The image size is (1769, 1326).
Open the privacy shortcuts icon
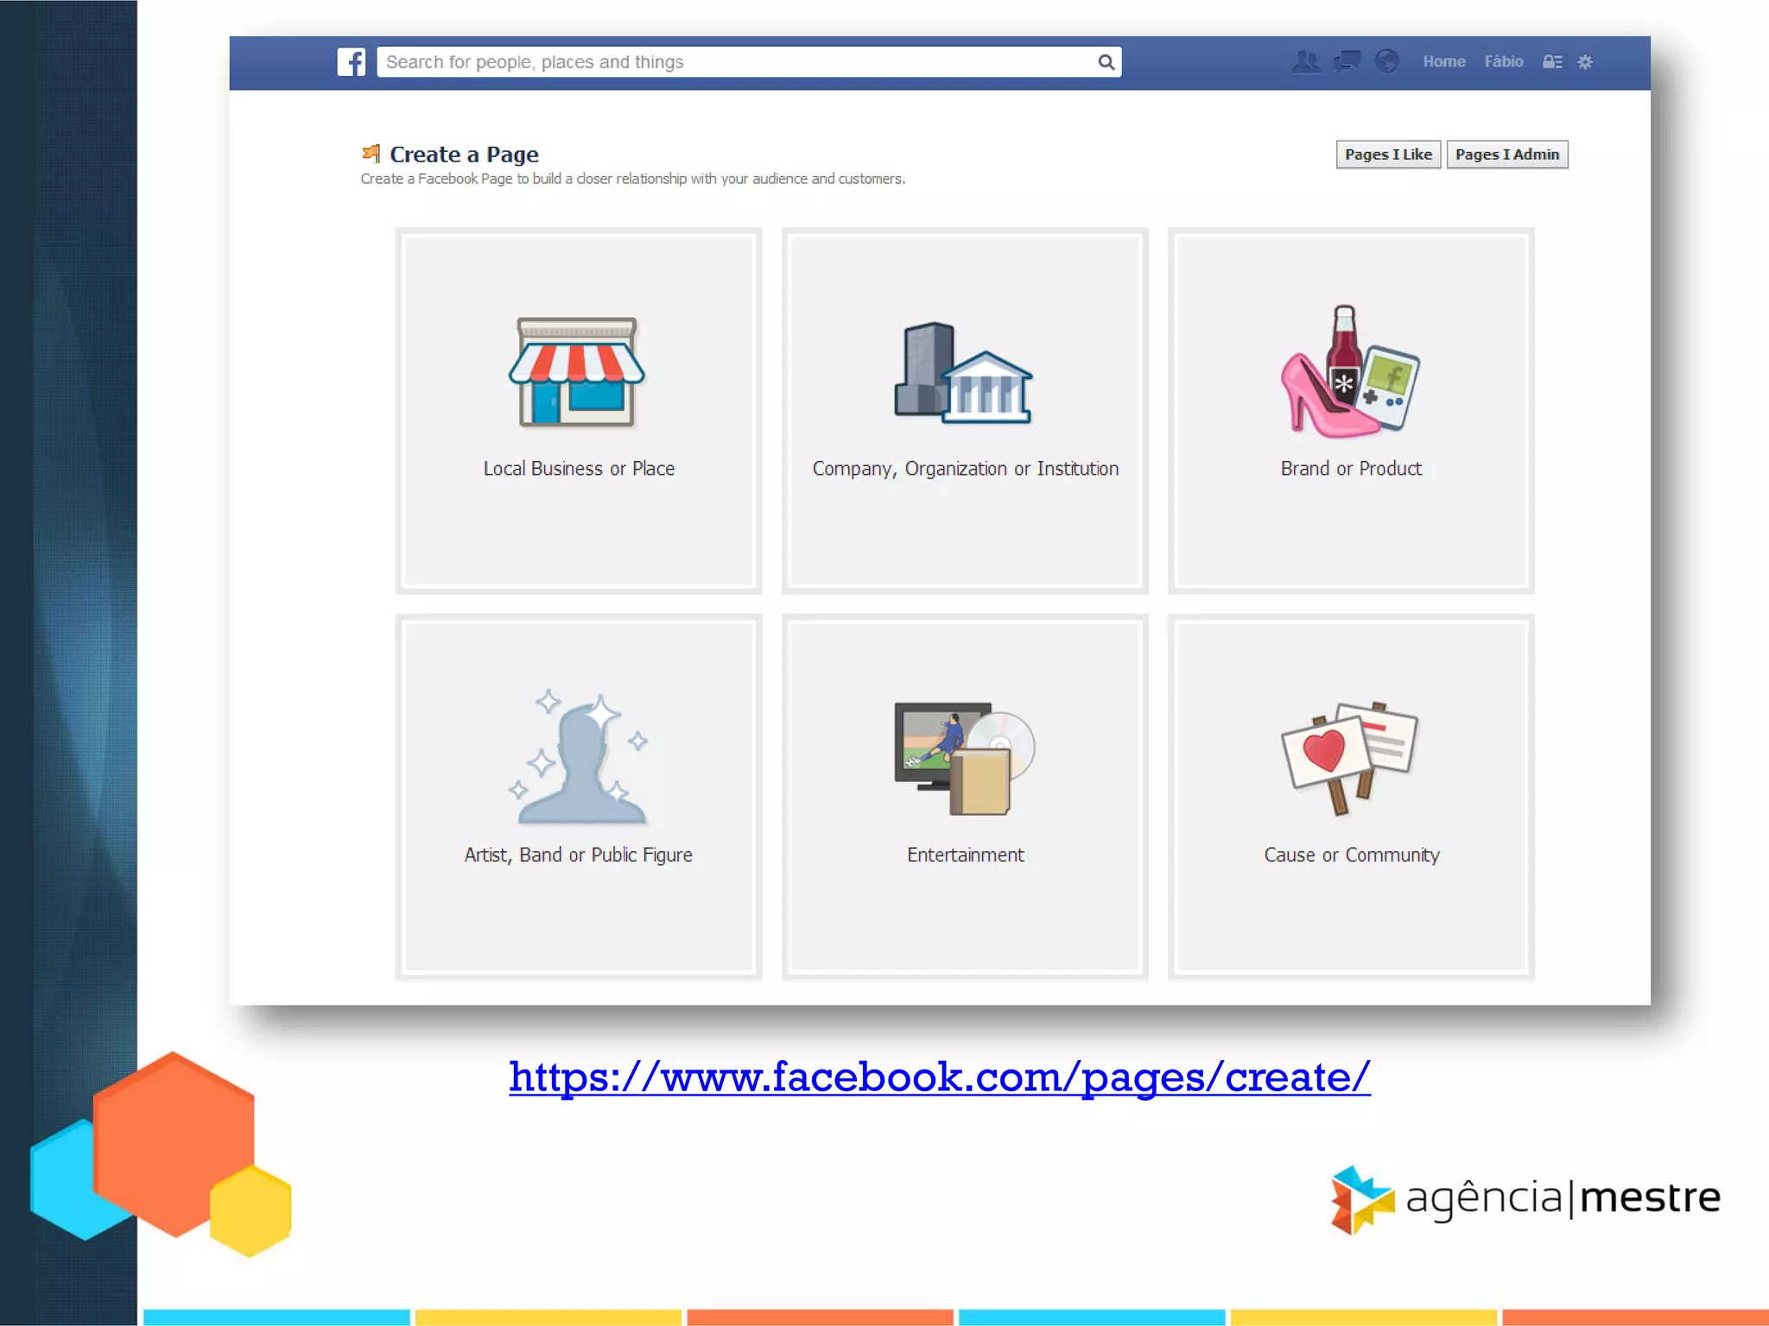(x=1552, y=62)
